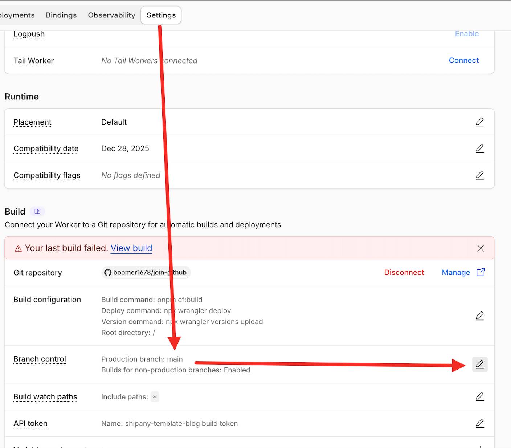Switch to the Observability tab
This screenshot has width=511, height=448.
(x=111, y=15)
